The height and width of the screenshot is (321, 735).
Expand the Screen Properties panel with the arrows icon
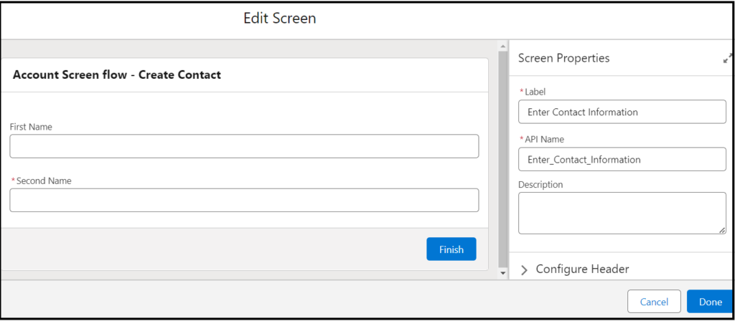click(x=728, y=59)
